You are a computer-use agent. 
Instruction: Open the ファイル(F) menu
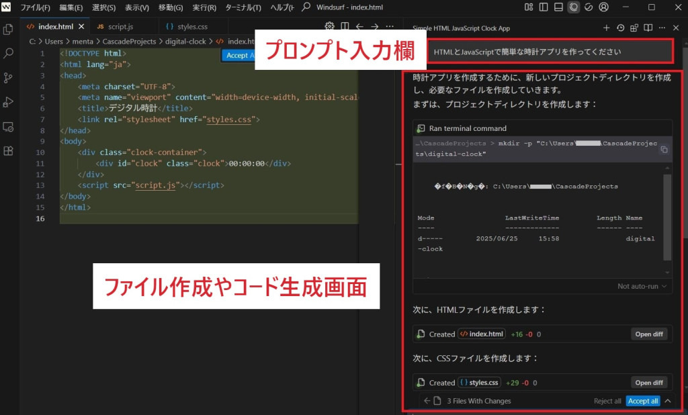[x=35, y=7]
